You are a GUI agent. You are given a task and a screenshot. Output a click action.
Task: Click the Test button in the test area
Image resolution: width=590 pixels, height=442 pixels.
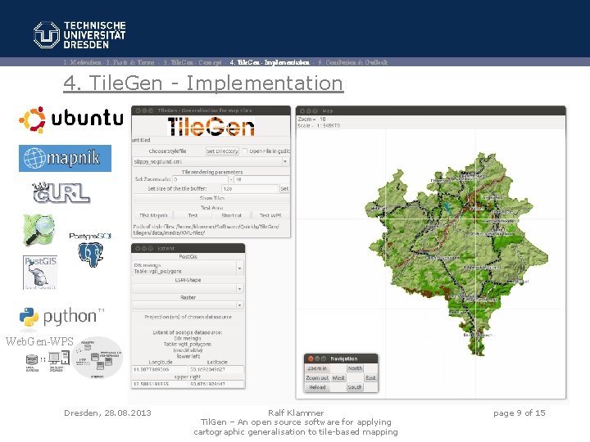pyautogui.click(x=193, y=215)
